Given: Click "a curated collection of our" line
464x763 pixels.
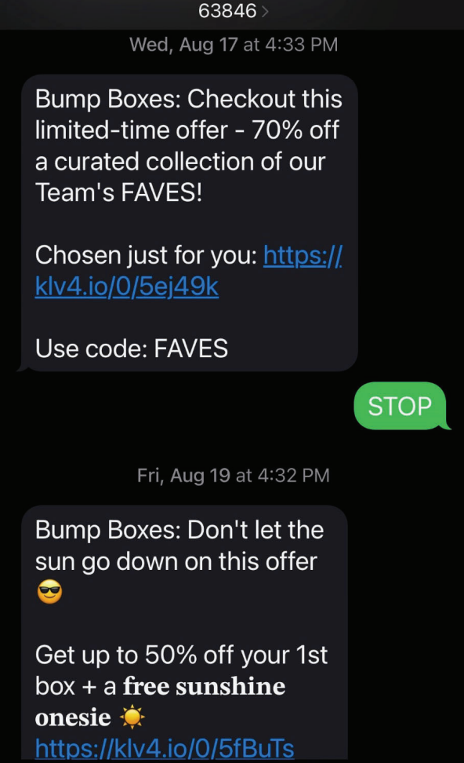Looking at the screenshot, I should (179, 162).
